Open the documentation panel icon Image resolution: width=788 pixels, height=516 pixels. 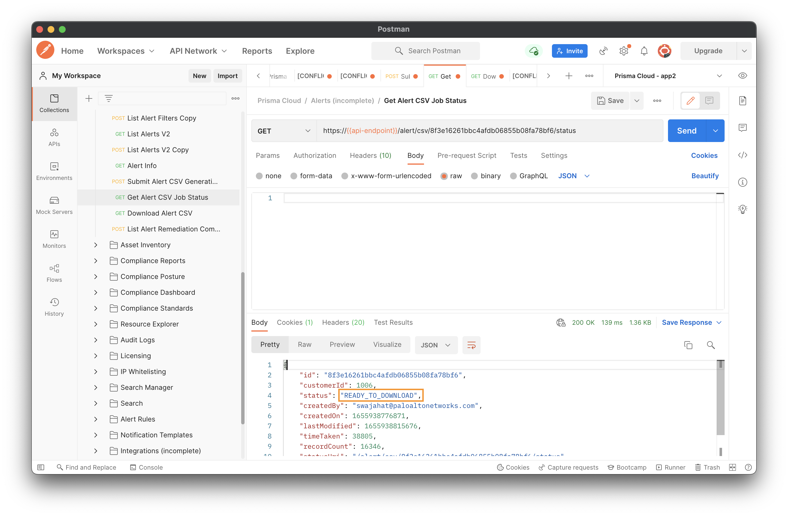[x=742, y=101]
